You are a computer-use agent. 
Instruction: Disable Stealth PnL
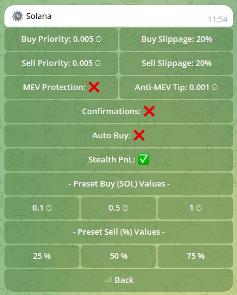119,160
